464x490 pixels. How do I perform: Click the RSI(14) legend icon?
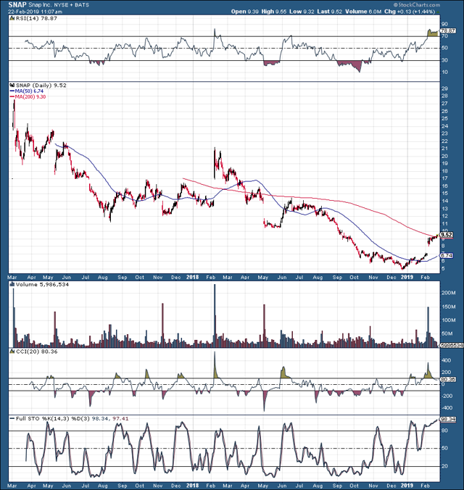click(12, 18)
